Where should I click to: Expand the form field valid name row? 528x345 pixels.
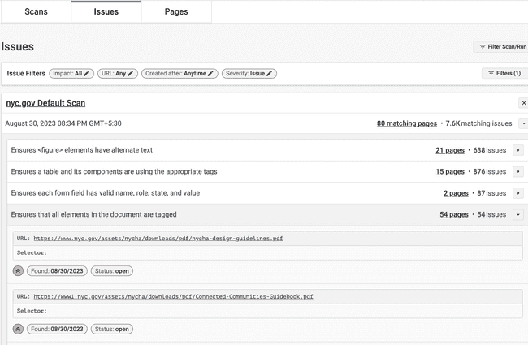(x=518, y=193)
